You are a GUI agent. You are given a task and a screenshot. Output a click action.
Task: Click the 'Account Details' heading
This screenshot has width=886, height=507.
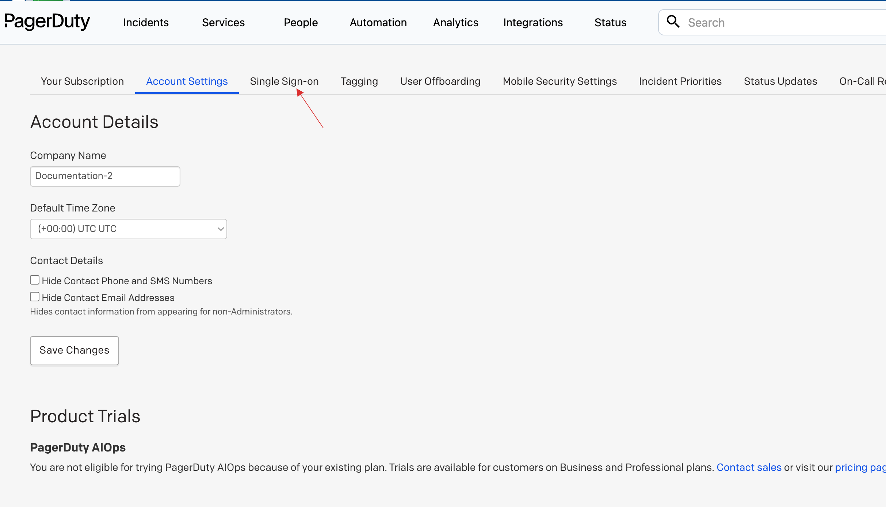pyautogui.click(x=94, y=122)
